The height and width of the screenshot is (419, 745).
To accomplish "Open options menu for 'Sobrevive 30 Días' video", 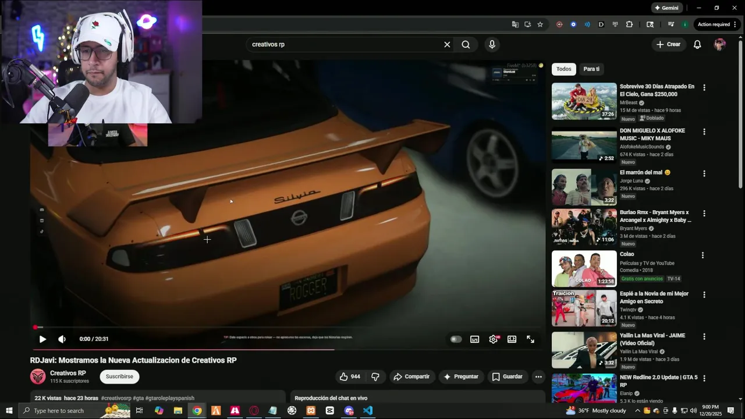I will (x=704, y=87).
